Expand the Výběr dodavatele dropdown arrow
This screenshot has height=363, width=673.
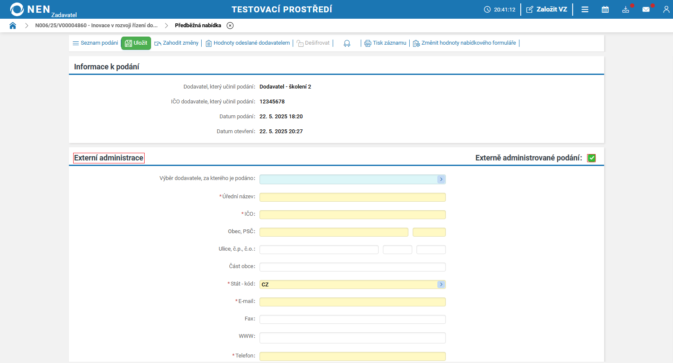pos(441,180)
